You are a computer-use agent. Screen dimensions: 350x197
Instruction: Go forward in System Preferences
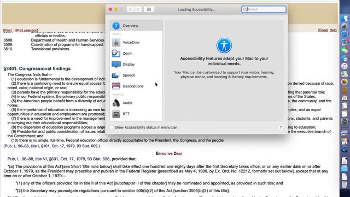(x=138, y=9)
